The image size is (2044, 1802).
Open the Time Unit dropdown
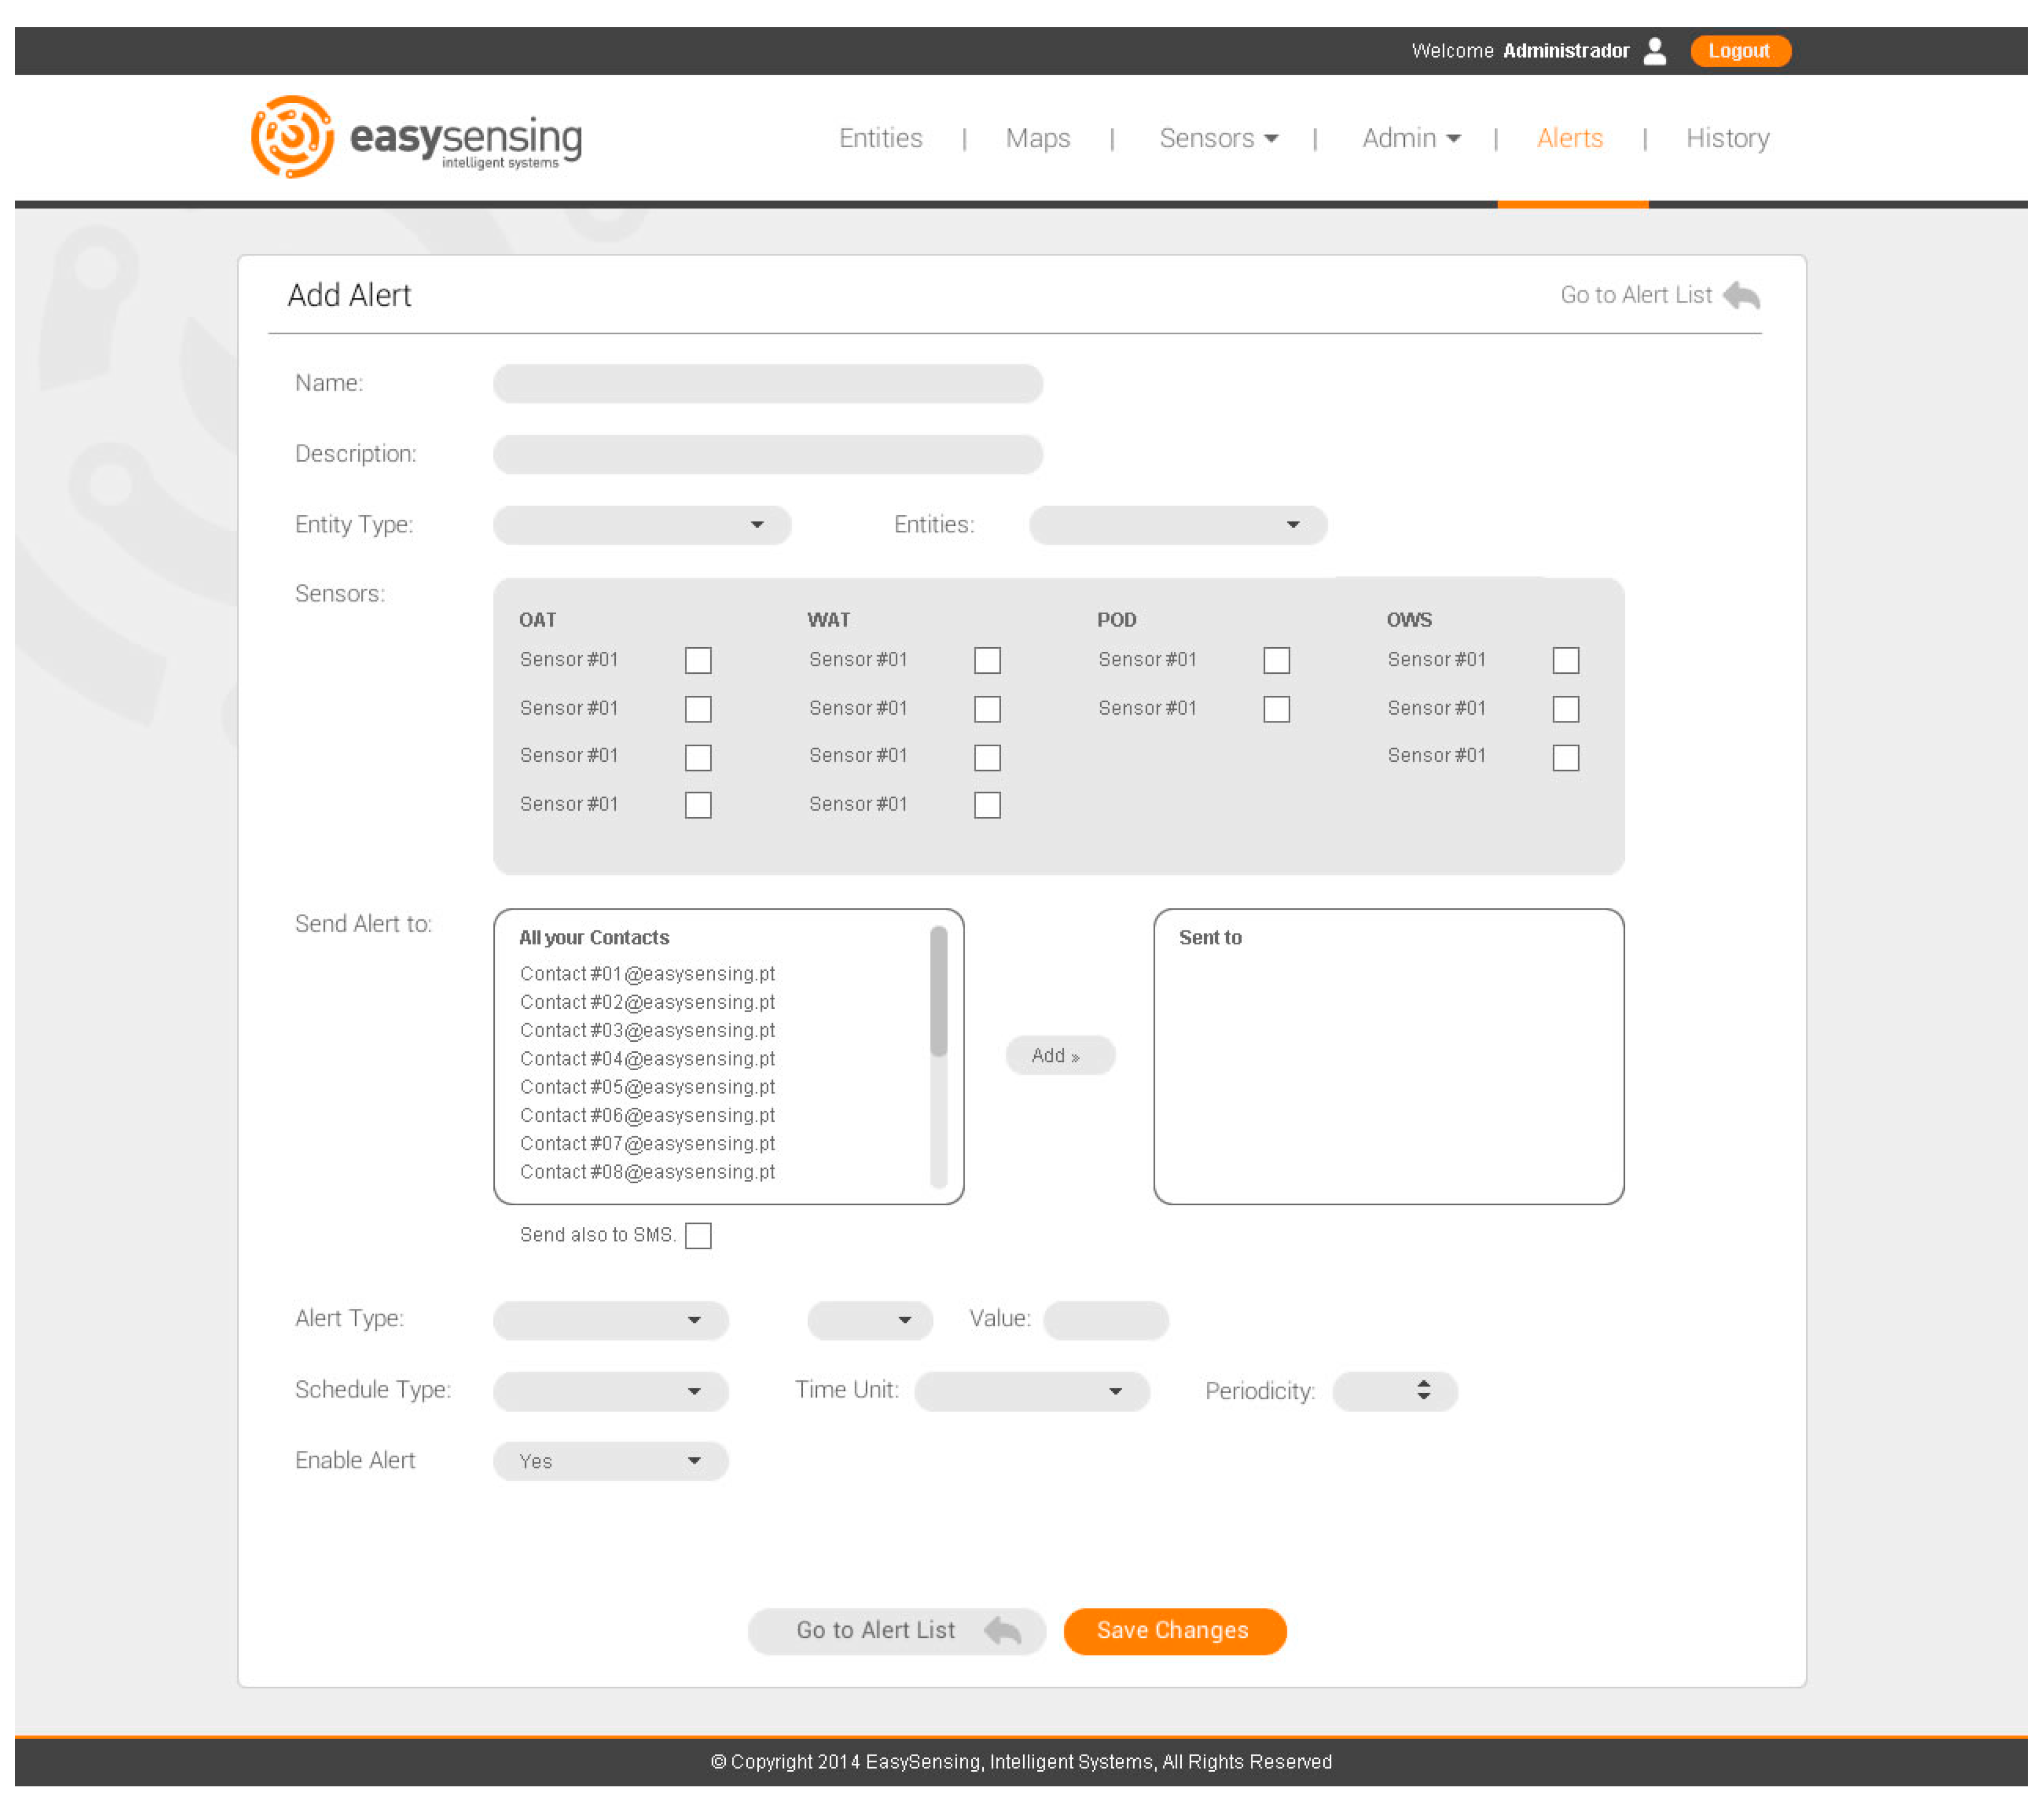coord(1031,1391)
